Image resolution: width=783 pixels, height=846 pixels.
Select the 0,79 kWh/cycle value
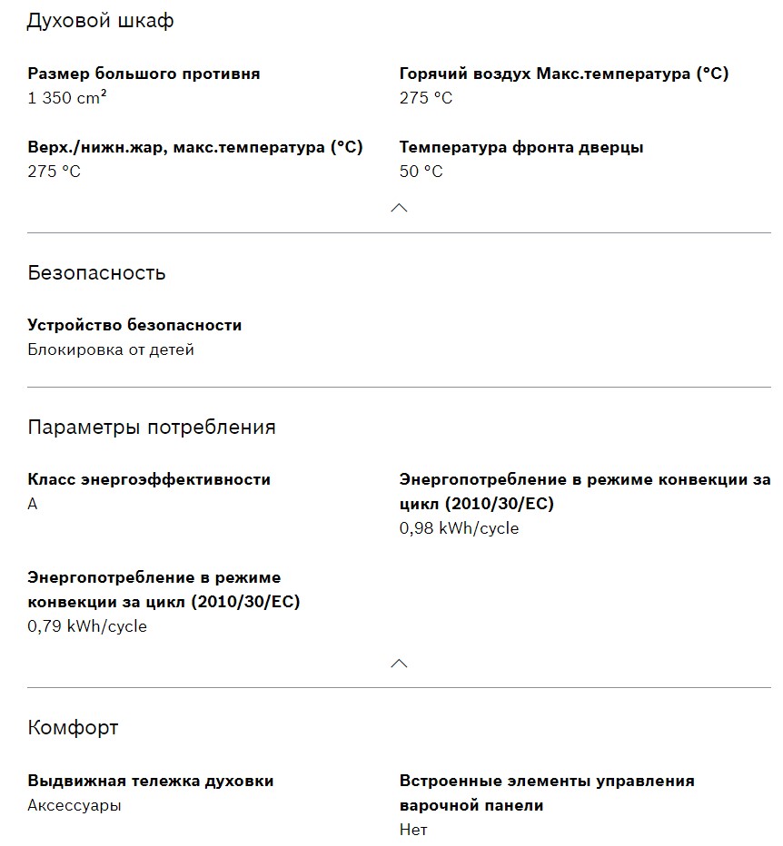coord(87,626)
